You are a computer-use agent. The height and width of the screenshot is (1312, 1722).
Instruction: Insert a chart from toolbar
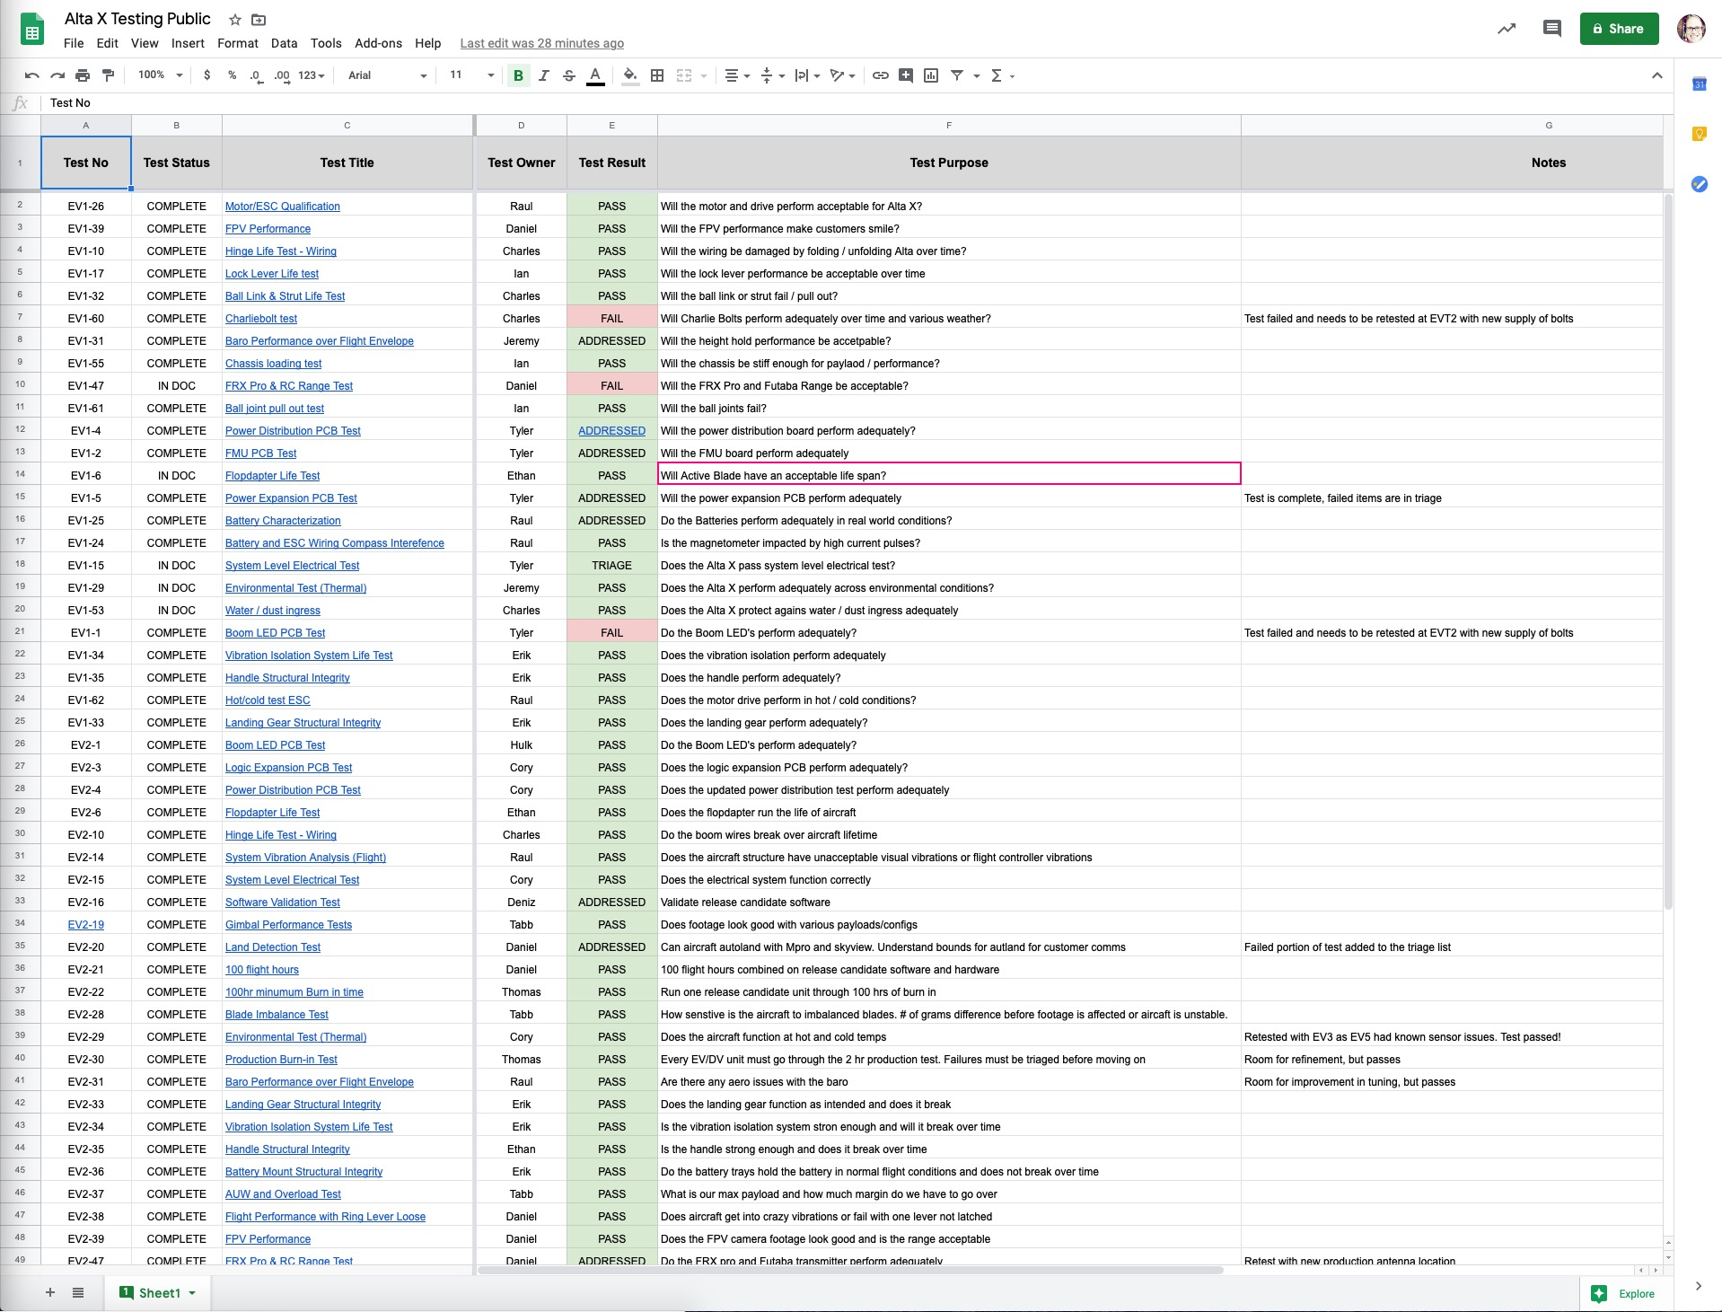click(x=931, y=75)
